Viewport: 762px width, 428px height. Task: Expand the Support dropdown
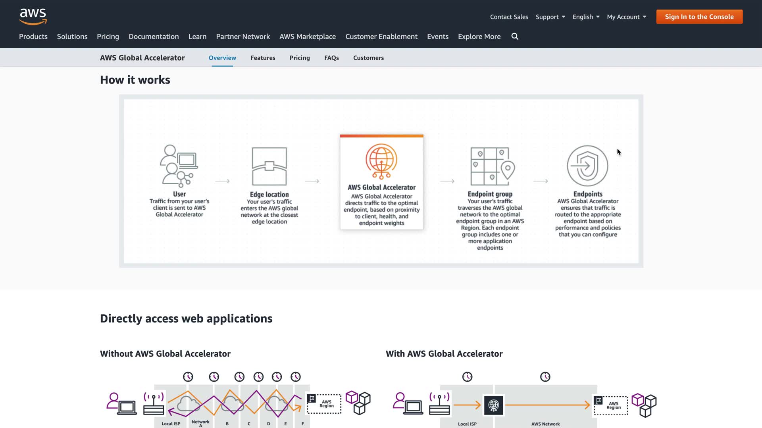(x=550, y=17)
